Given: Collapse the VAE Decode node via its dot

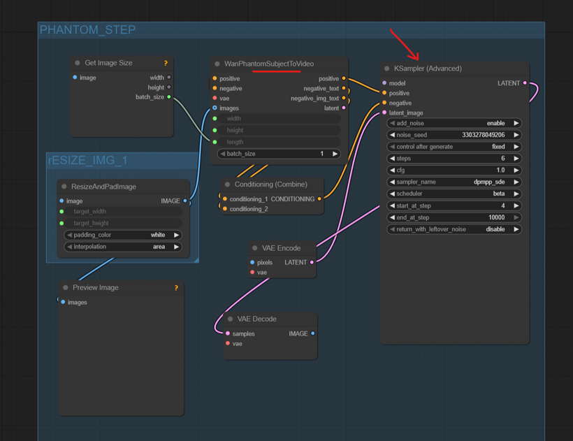Looking at the screenshot, I should point(230,319).
